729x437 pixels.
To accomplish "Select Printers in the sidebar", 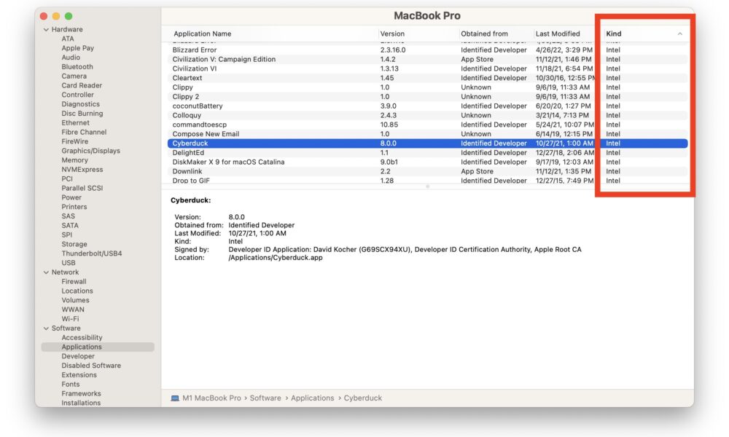I will click(x=74, y=207).
